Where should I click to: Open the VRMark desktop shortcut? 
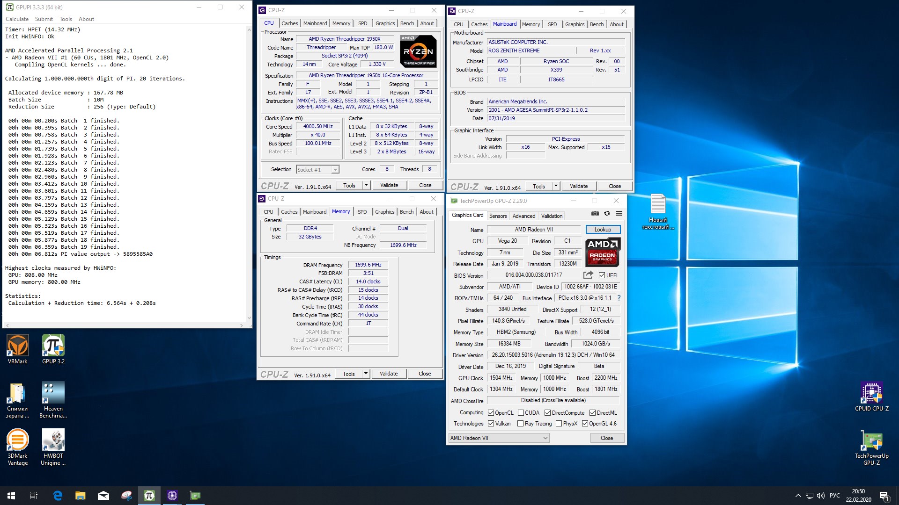[18, 349]
